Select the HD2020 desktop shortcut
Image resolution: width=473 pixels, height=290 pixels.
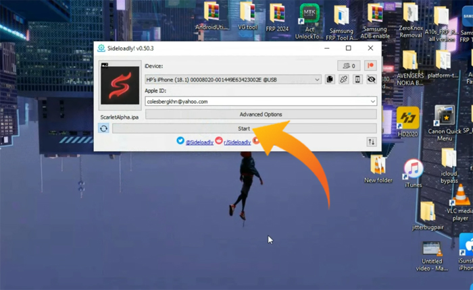[408, 122]
